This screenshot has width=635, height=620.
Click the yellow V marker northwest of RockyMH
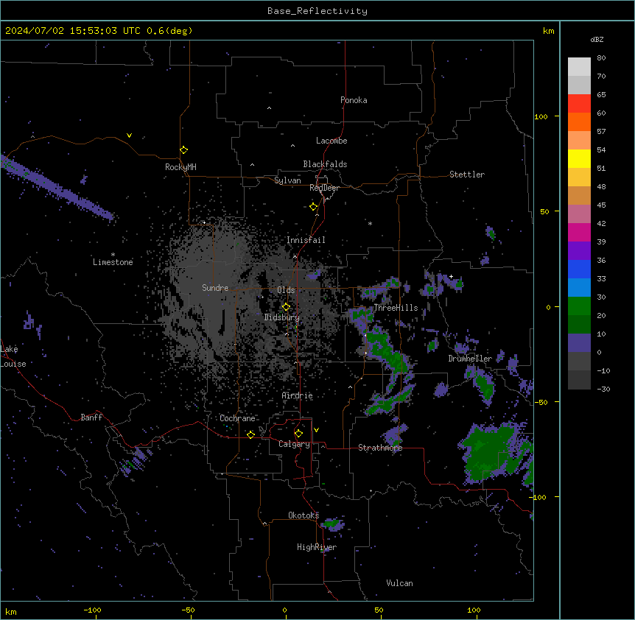point(129,135)
